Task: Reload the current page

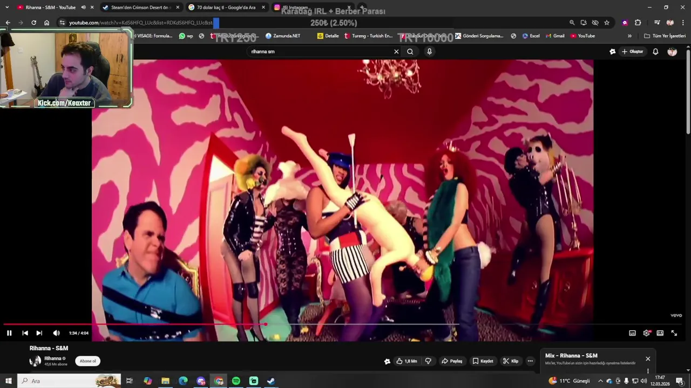Action: tap(33, 23)
